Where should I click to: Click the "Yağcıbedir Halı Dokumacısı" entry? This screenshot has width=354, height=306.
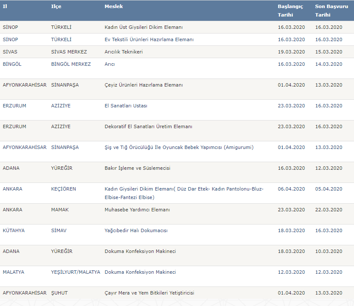[136, 230]
